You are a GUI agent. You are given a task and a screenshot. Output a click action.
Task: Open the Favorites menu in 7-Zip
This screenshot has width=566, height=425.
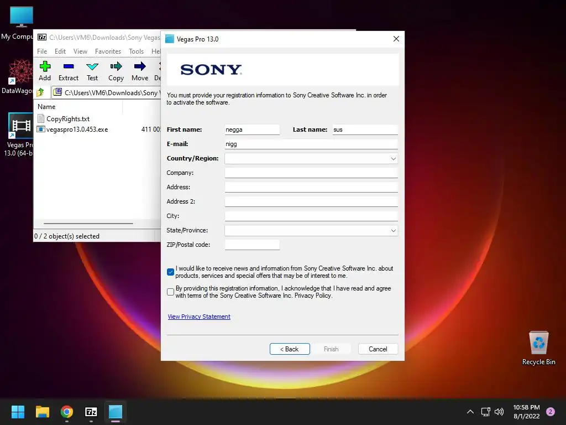coord(108,51)
